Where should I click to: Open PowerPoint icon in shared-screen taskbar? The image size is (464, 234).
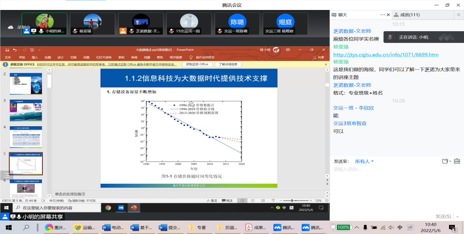click(134, 208)
